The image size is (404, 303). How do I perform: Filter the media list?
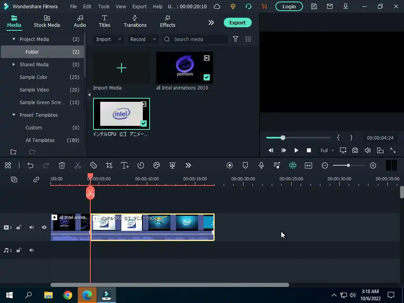click(x=236, y=39)
